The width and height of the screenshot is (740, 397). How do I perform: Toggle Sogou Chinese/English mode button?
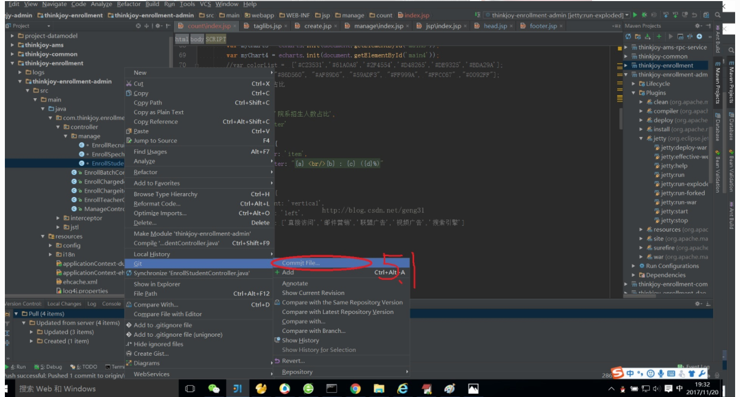click(630, 373)
